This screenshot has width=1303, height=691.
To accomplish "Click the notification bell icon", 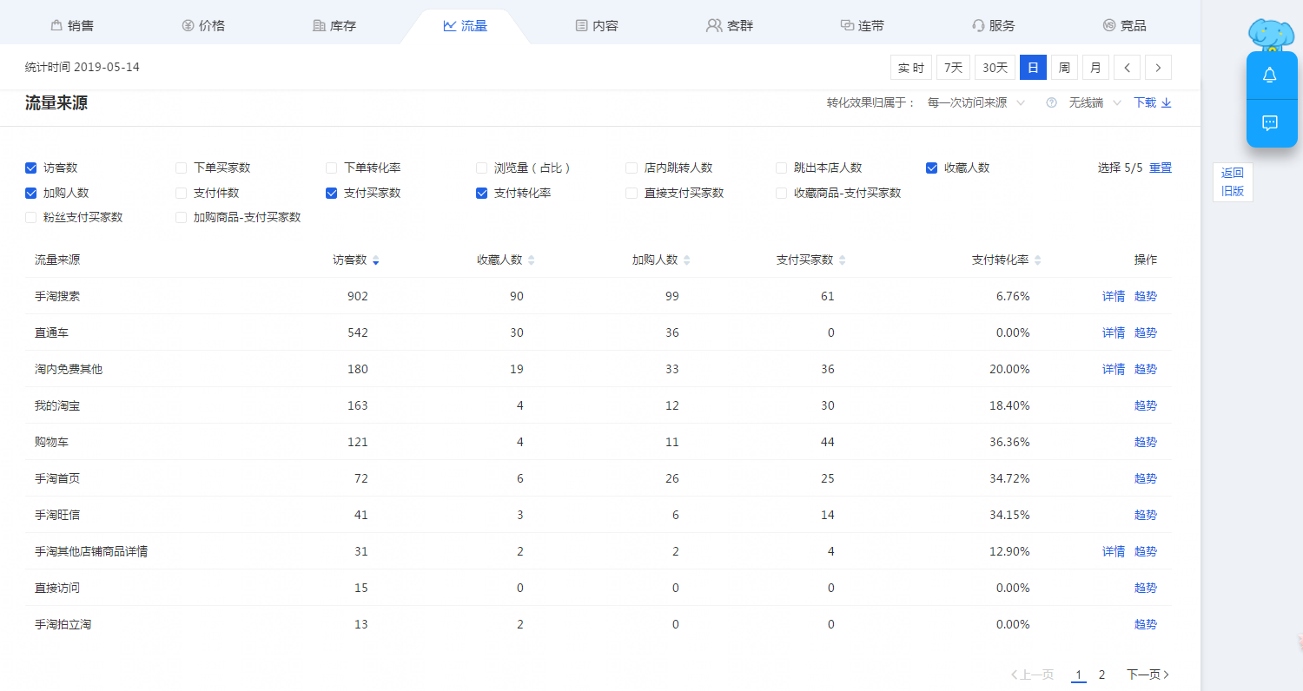I will pos(1270,76).
